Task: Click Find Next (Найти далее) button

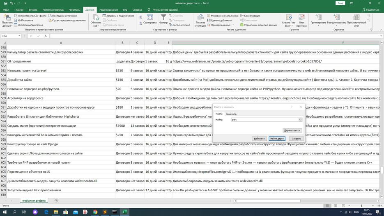Action: tap(277, 138)
